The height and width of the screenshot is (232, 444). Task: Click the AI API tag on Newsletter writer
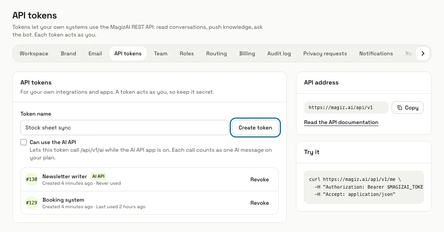pos(98,176)
